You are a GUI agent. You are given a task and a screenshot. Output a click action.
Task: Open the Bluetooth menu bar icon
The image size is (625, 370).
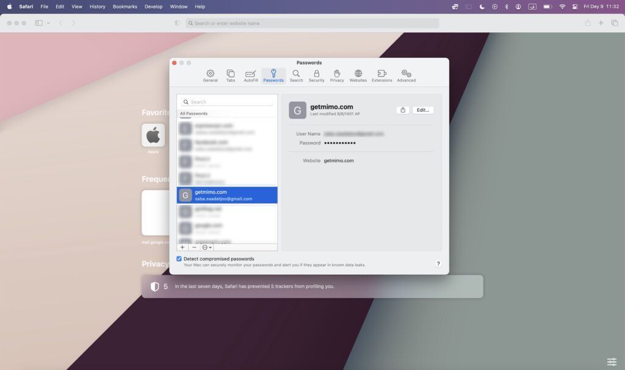tap(507, 6)
